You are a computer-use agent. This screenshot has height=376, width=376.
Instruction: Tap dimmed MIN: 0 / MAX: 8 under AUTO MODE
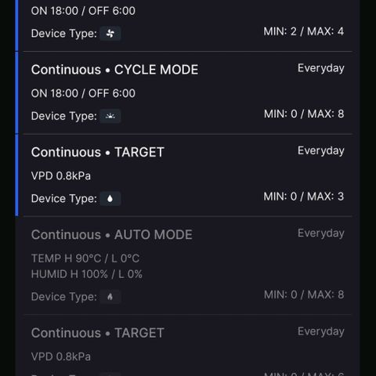304,295
